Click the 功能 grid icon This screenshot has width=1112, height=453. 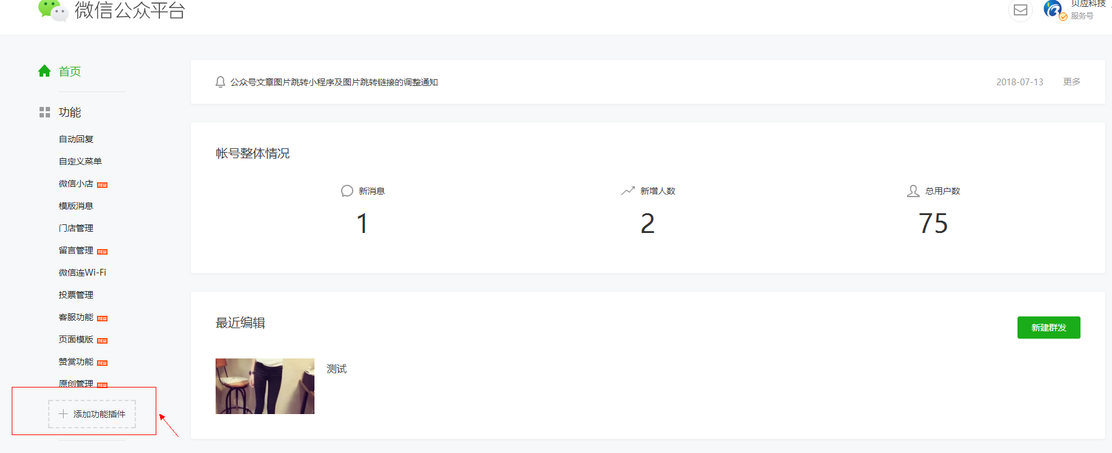pyautogui.click(x=44, y=112)
